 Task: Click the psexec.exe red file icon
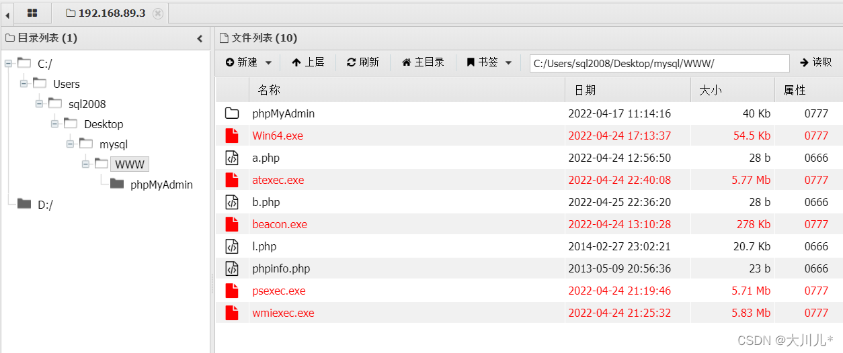[232, 291]
